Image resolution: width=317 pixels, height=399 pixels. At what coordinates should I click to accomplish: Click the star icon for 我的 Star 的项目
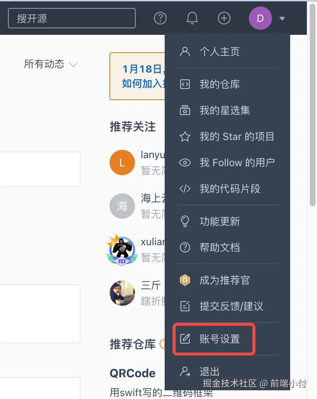click(185, 137)
